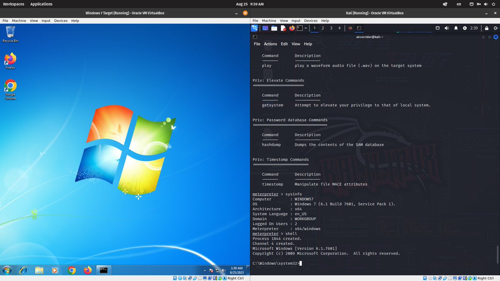Image resolution: width=500 pixels, height=281 pixels.
Task: Click the terminal scrollbar thumb
Action: click(497, 254)
